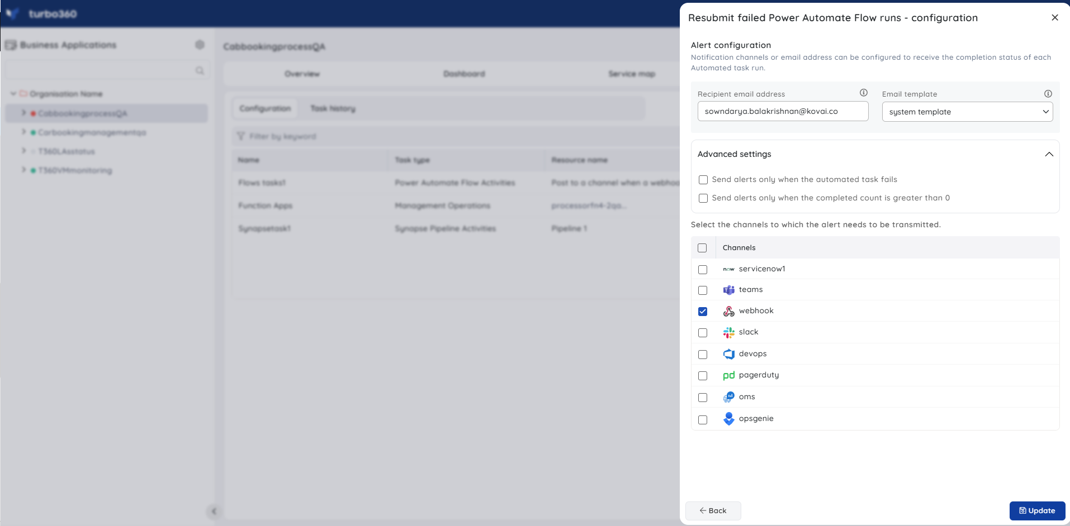Check the opsgenie channel checkbox
This screenshot has width=1070, height=526.
pyautogui.click(x=703, y=420)
